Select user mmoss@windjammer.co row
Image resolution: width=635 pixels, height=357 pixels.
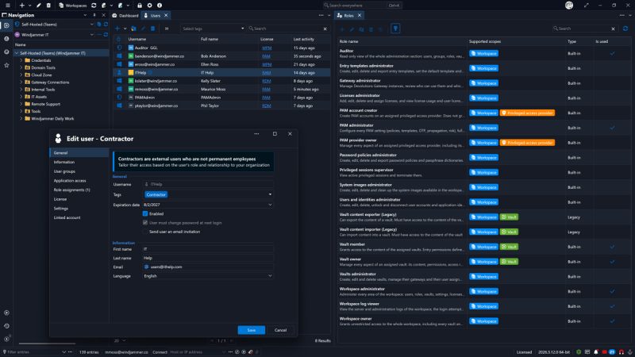click(x=222, y=89)
